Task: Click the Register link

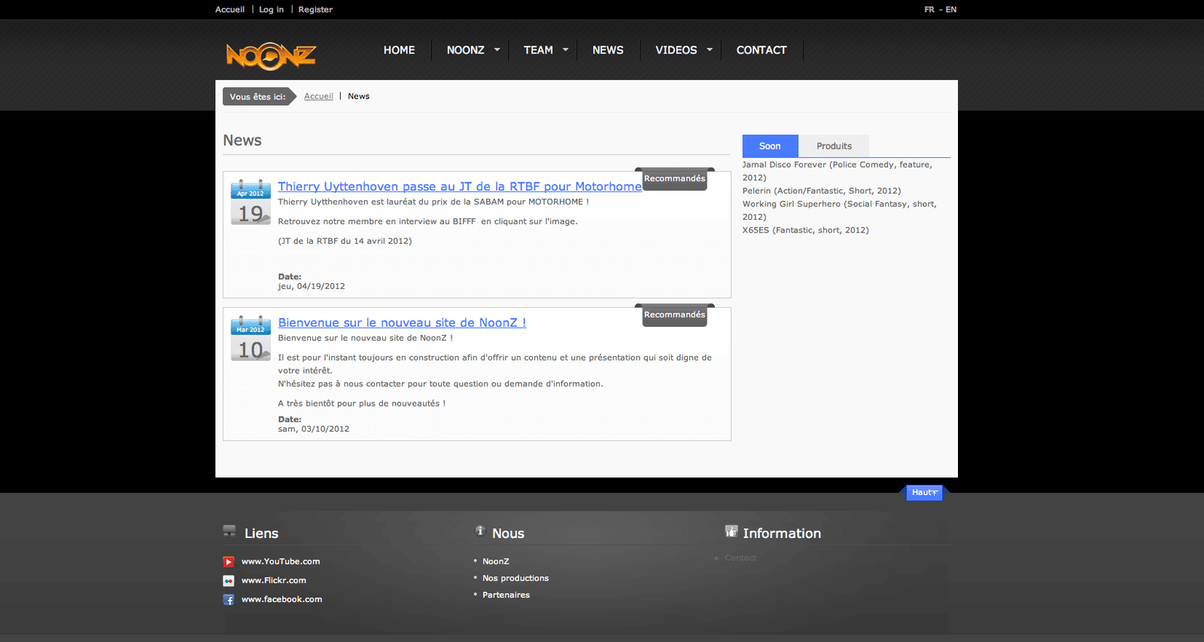Action: click(315, 10)
